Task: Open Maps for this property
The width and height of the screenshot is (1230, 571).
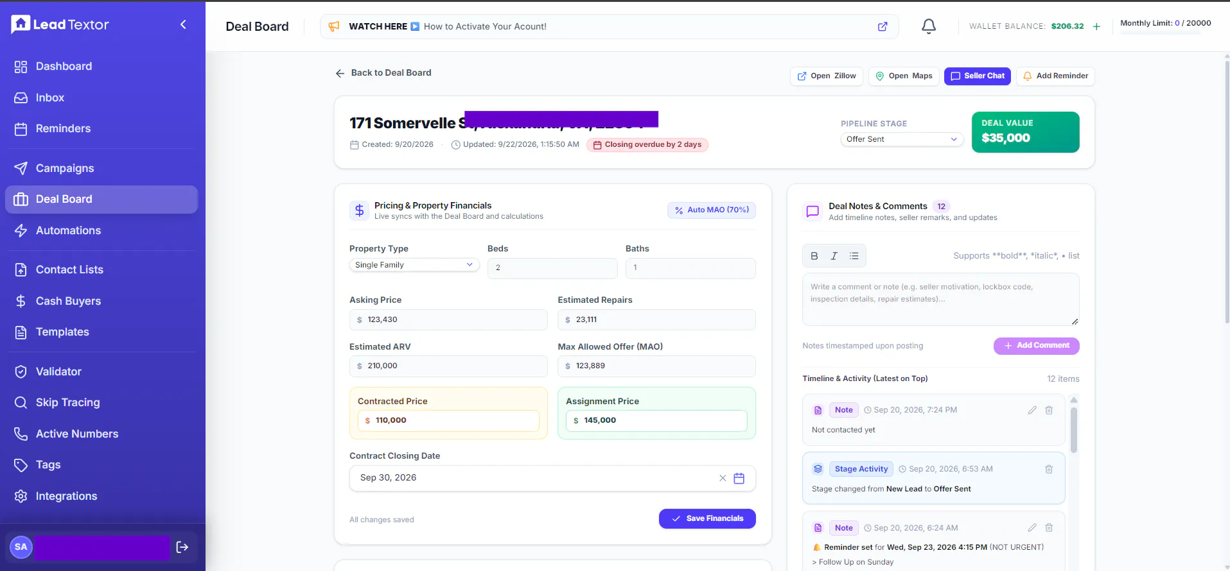Action: pyautogui.click(x=904, y=76)
